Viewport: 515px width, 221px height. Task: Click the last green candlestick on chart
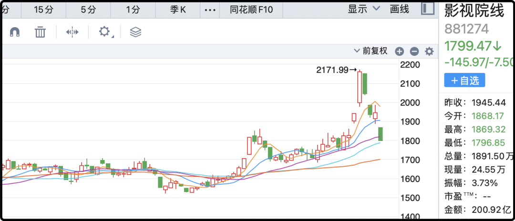tap(381, 134)
